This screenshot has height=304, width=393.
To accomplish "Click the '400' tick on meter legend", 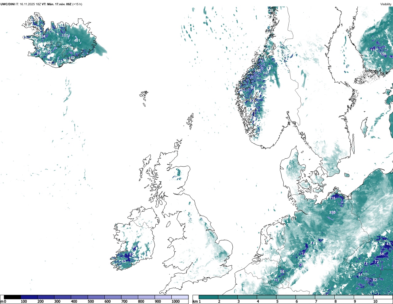I will [x=74, y=302].
